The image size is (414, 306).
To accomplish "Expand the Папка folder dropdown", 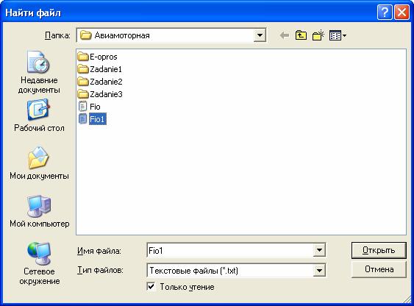I will click(x=260, y=35).
